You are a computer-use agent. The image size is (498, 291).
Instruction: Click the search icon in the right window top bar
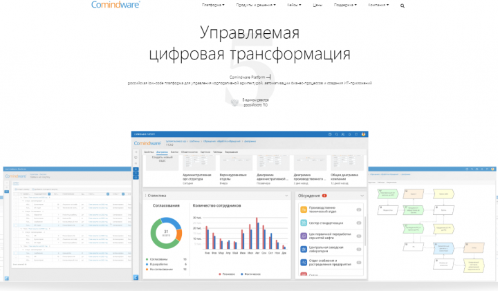(x=472, y=169)
